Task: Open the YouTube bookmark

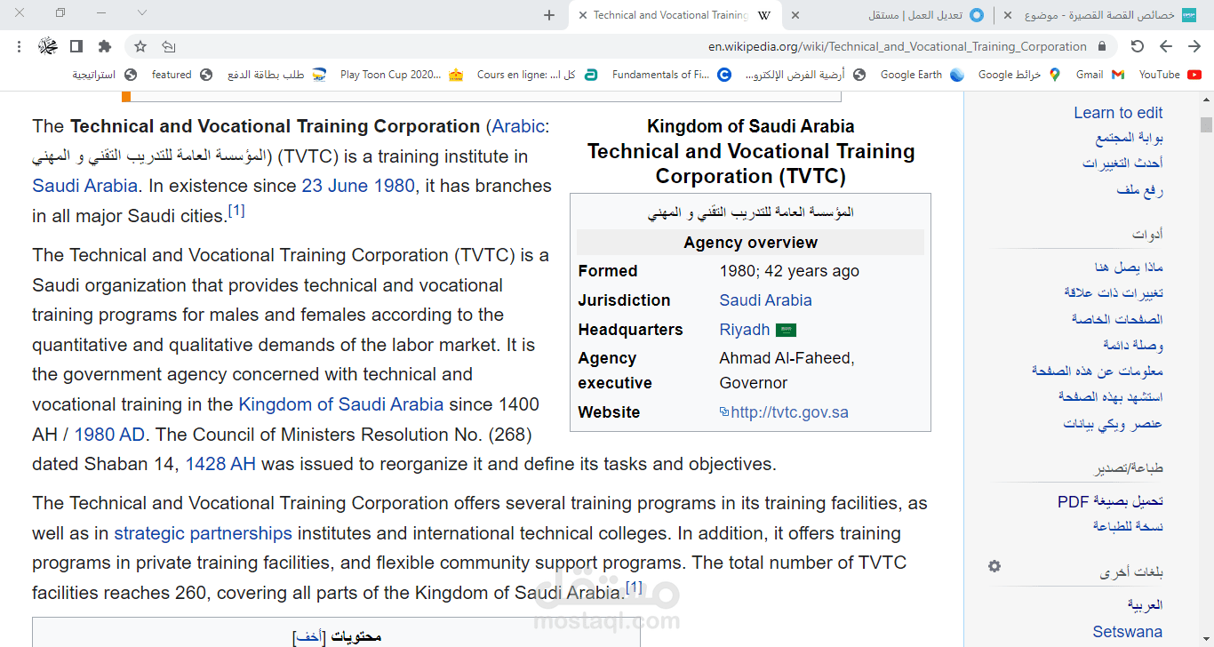Action: click(x=1170, y=75)
